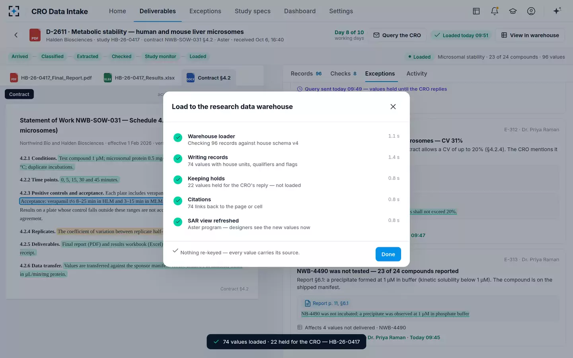Open HB-26-0417_Final_Report.pdf file tab
573x358 pixels.
tap(51, 78)
